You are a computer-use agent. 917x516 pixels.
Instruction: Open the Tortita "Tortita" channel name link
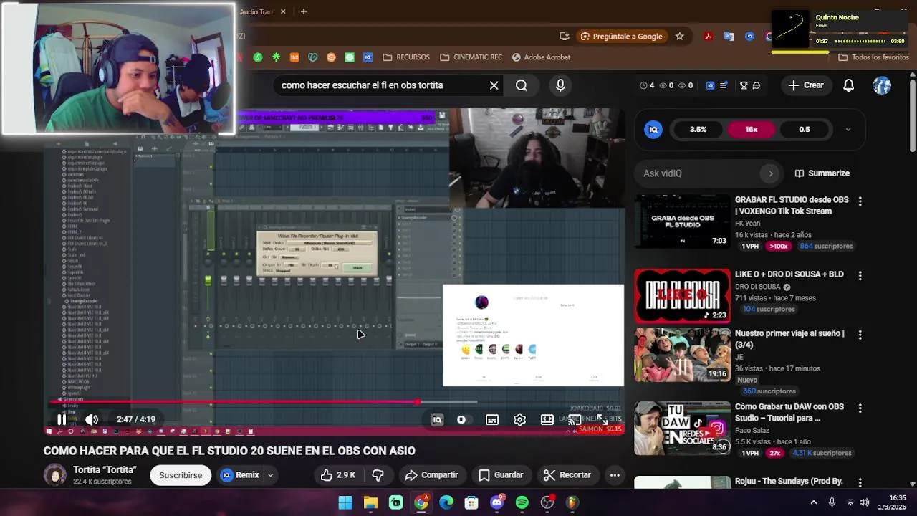pyautogui.click(x=105, y=470)
